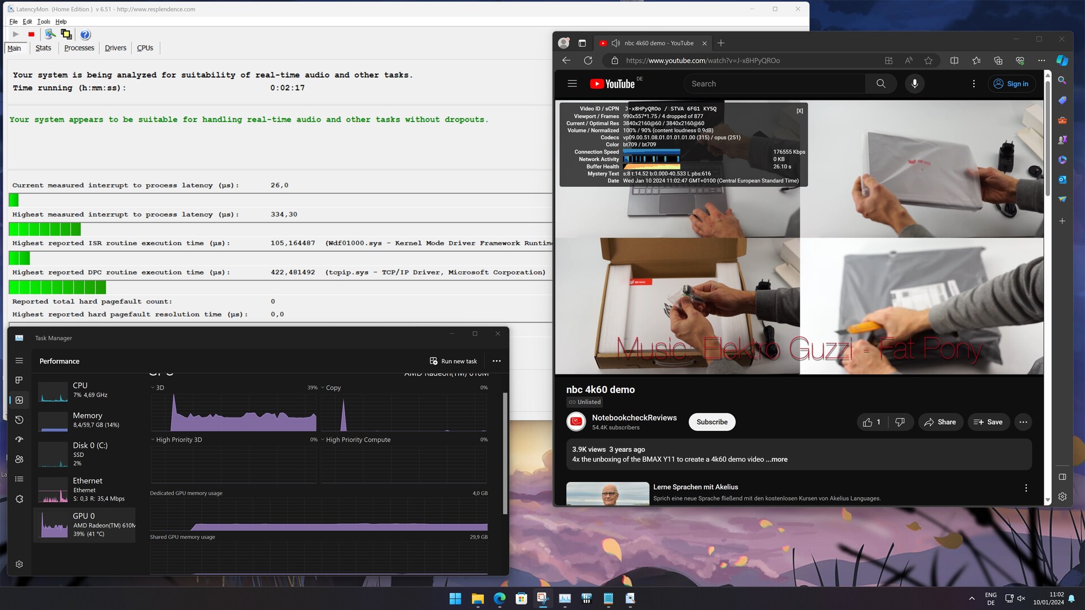Open Task Manager settings gear at bottom
The image size is (1085, 610).
click(19, 564)
